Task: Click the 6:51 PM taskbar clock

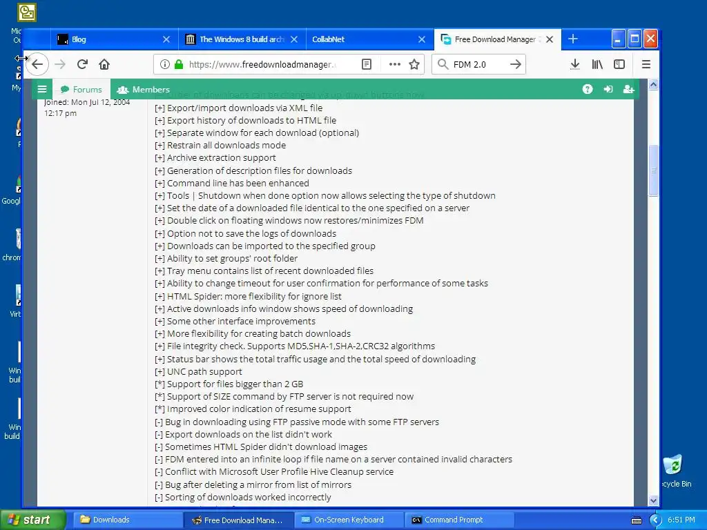Action: point(681,520)
